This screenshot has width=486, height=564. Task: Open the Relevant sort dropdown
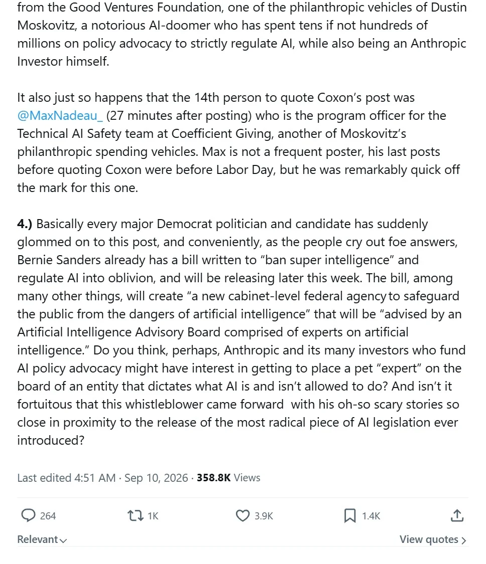(42, 539)
